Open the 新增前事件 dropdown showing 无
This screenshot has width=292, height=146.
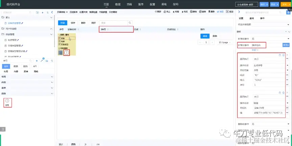270,39
